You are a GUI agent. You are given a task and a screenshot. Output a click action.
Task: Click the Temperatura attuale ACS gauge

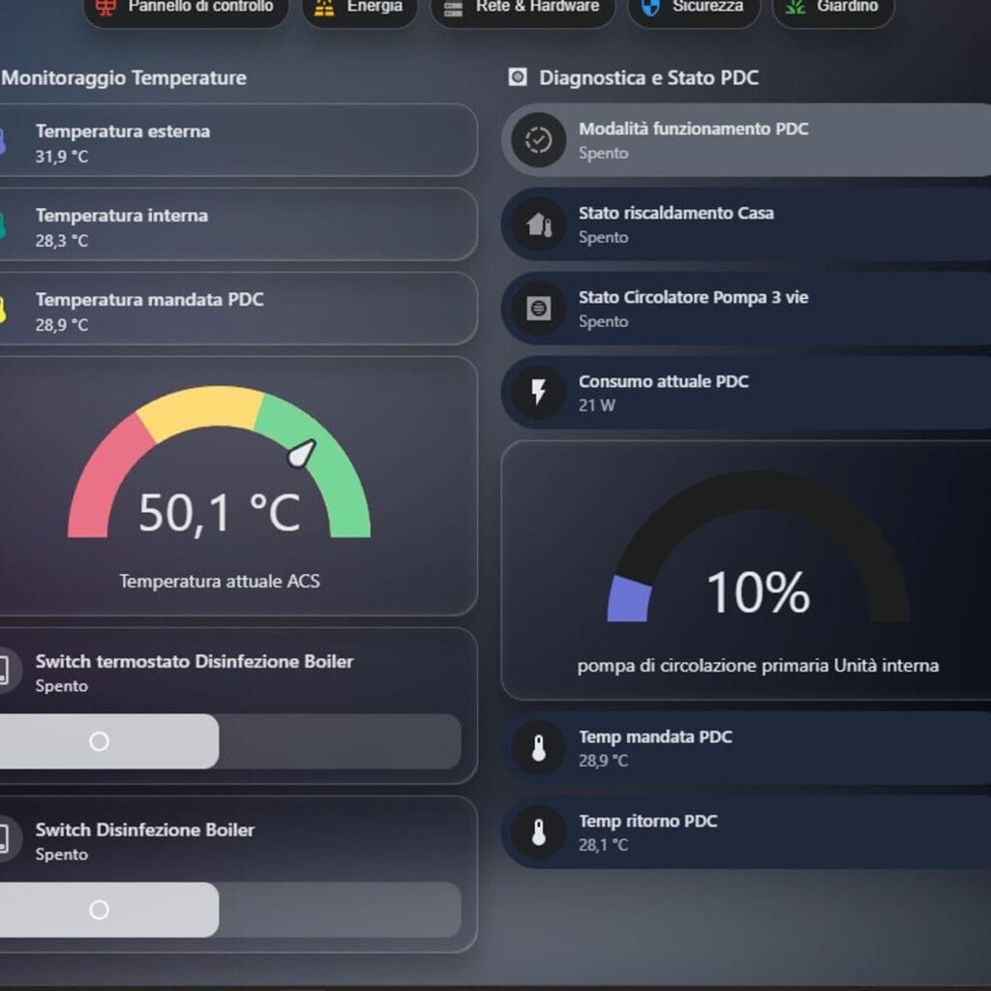(x=220, y=487)
